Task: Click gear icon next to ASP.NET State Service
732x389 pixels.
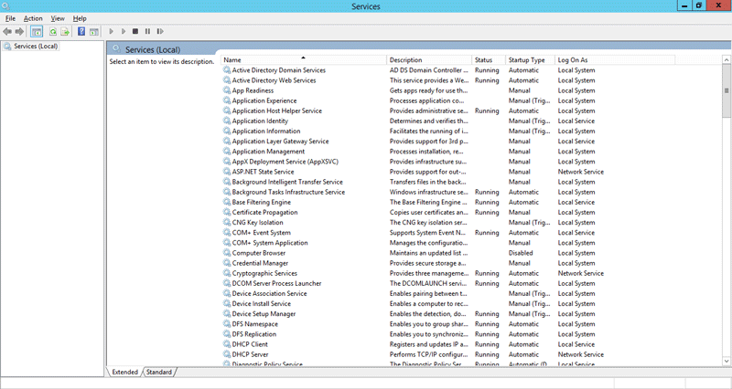Action: [227, 172]
